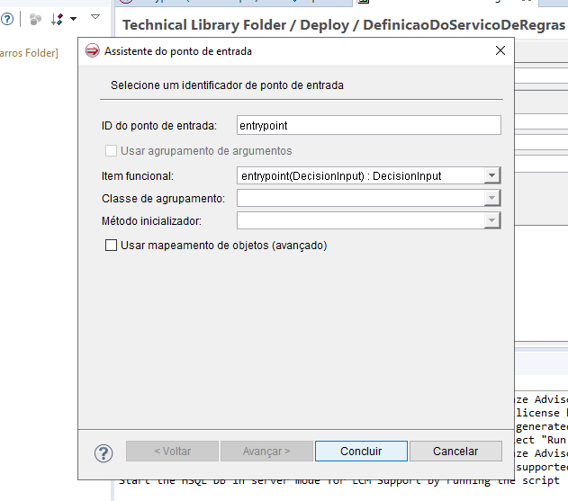The height and width of the screenshot is (501, 568).
Task: Click the Cancelar button
Action: tap(455, 451)
